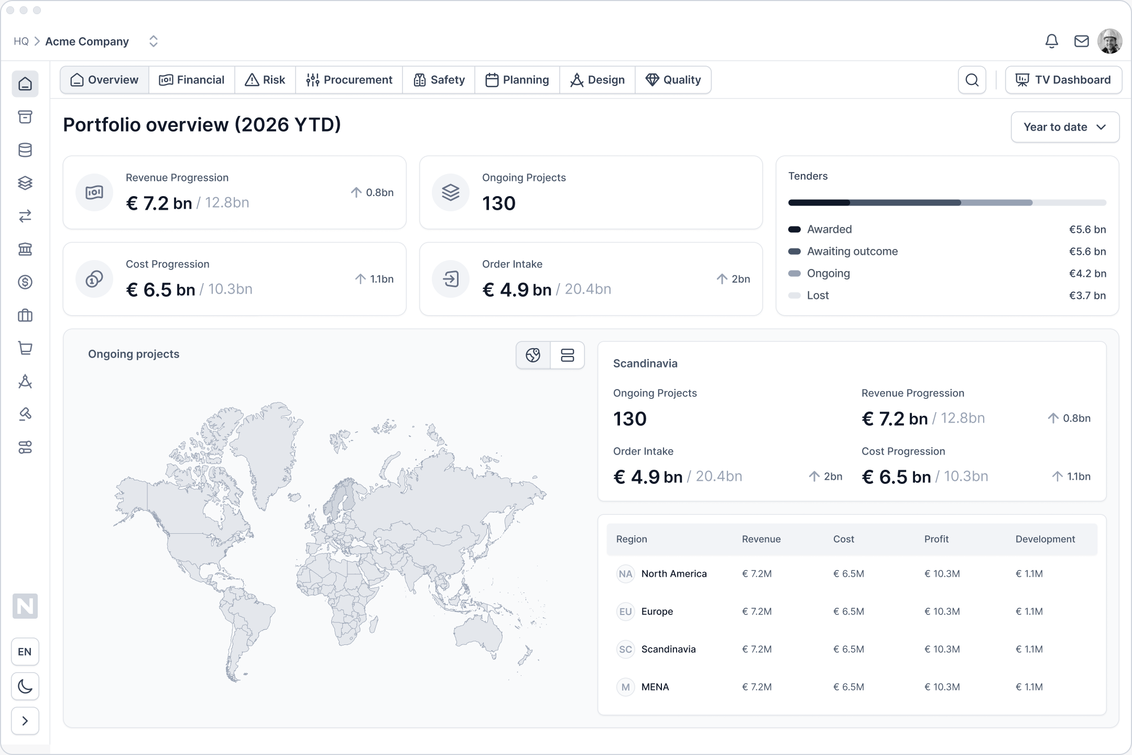Open the database sidebar icon
Viewport: 1132px width, 755px height.
pos(25,150)
